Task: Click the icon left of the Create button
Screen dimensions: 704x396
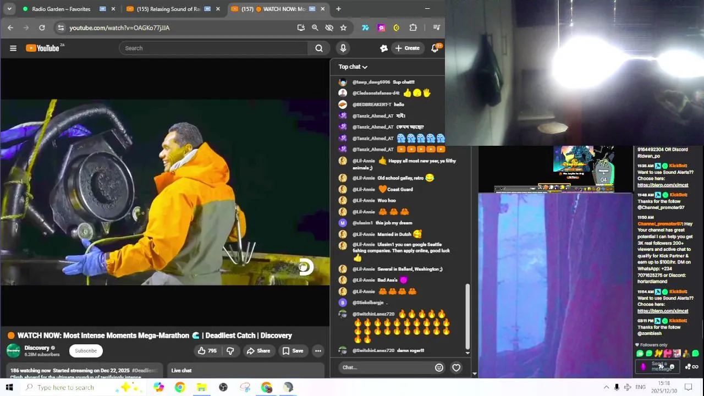Action: click(384, 48)
